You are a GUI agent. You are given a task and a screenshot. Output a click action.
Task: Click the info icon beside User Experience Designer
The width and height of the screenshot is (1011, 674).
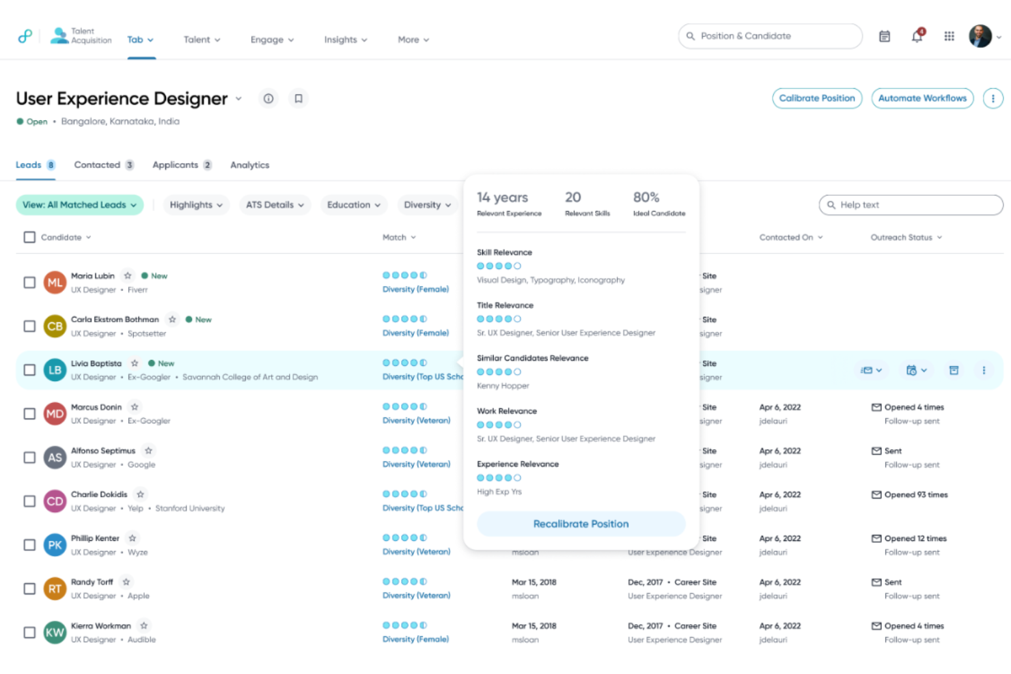click(268, 98)
